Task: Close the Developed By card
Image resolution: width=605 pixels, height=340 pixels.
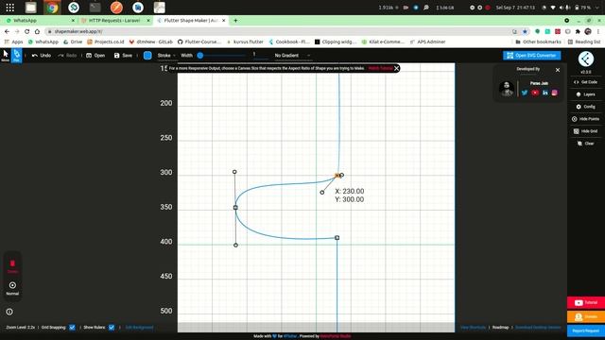Action: (x=558, y=70)
